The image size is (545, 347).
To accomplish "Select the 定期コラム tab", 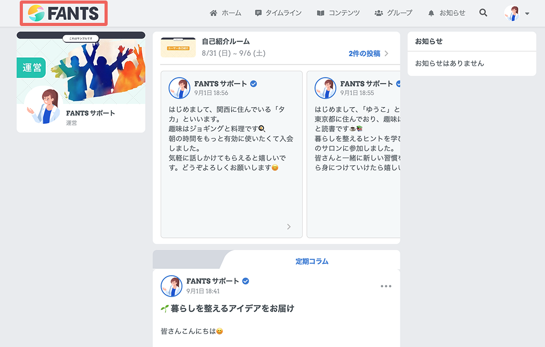I will tap(312, 261).
